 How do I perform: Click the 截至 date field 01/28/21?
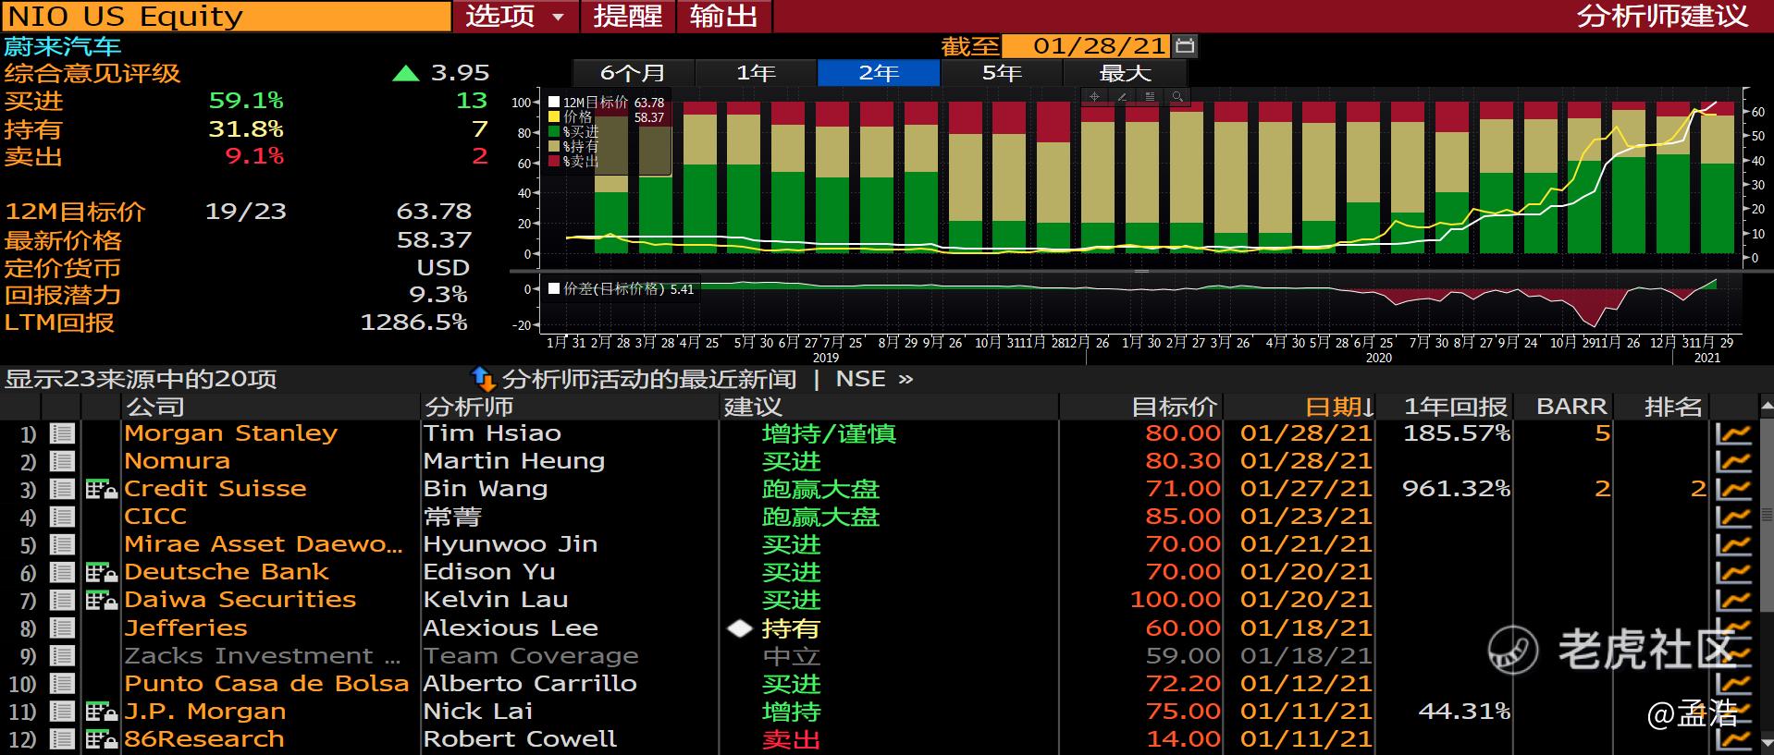point(1086,45)
